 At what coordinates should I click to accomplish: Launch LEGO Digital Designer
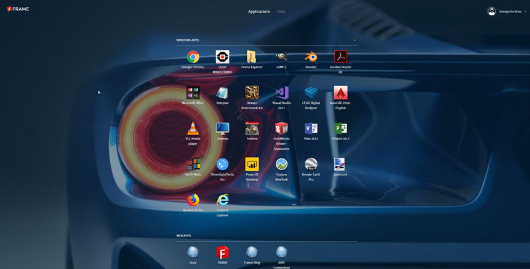click(x=311, y=93)
